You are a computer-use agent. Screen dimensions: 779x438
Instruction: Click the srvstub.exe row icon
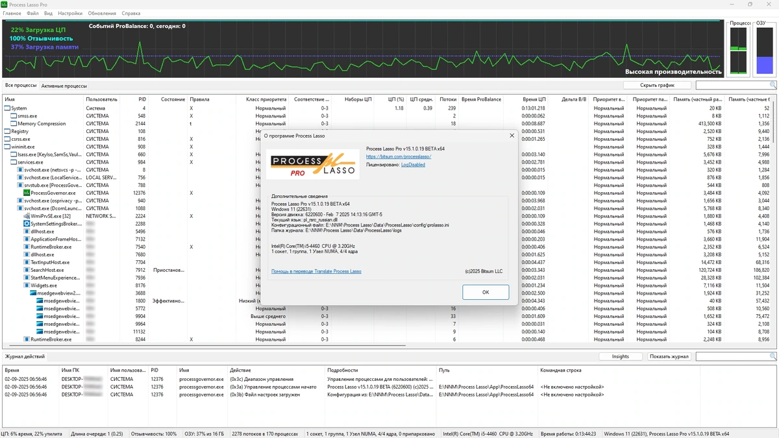20,186
